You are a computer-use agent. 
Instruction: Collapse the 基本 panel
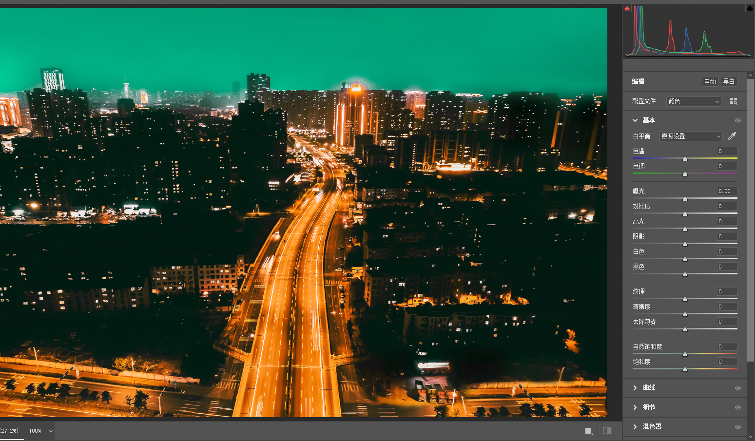tap(635, 120)
